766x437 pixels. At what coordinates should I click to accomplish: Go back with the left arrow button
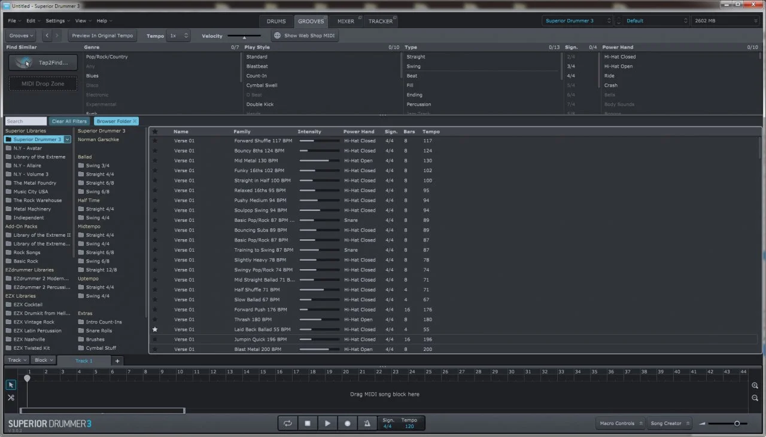(x=47, y=36)
